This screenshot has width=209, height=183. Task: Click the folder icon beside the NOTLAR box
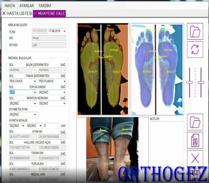195,122
